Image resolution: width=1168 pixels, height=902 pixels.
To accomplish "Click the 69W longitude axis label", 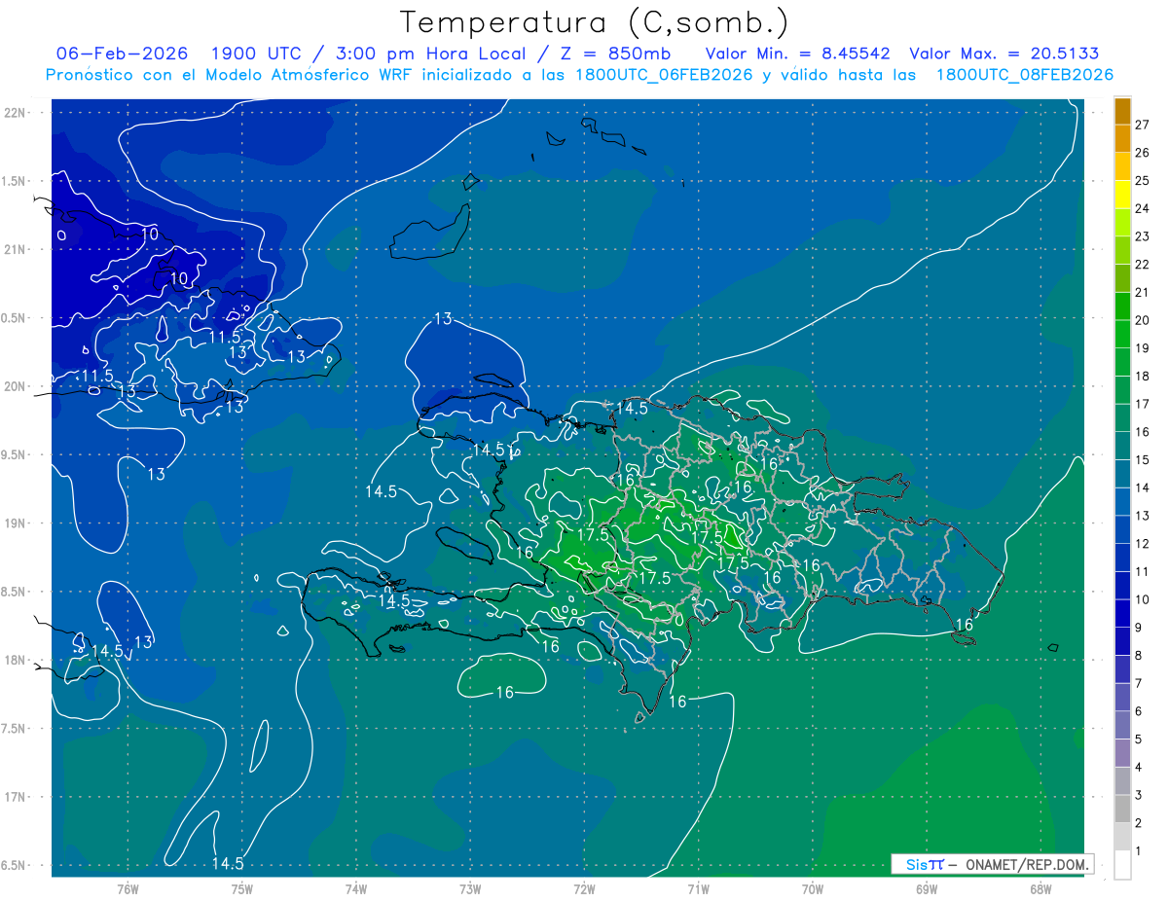I will (927, 888).
